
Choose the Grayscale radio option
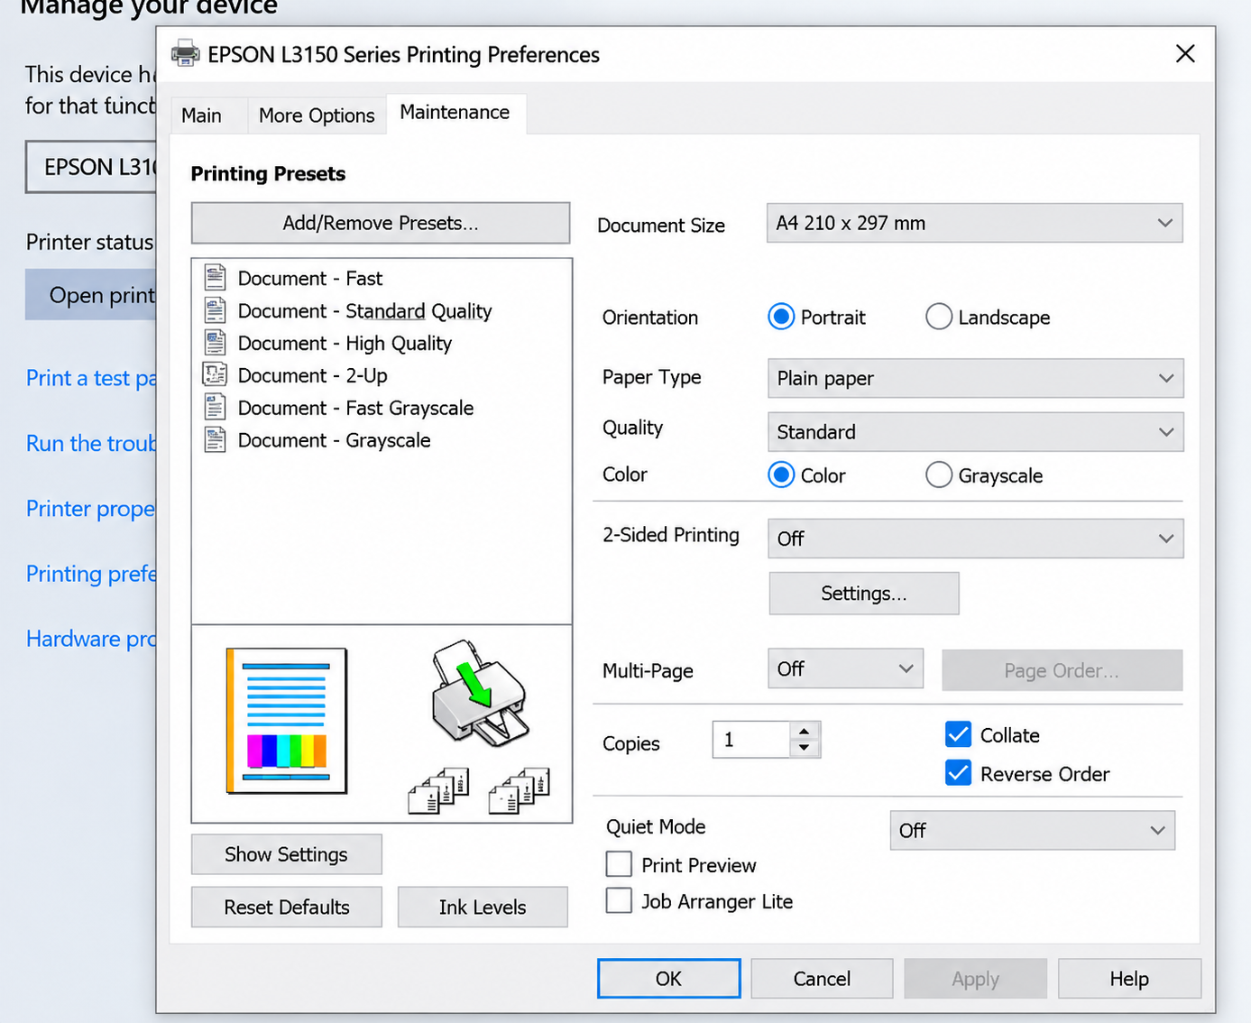(939, 475)
